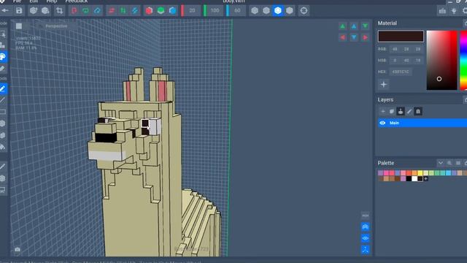
Task: Click the duplicate layer icon
Action: [x=392, y=111]
